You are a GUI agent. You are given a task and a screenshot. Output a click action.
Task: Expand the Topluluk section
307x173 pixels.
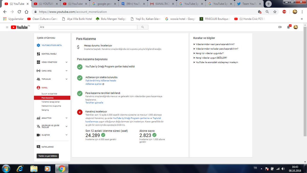[x=67, y=79]
